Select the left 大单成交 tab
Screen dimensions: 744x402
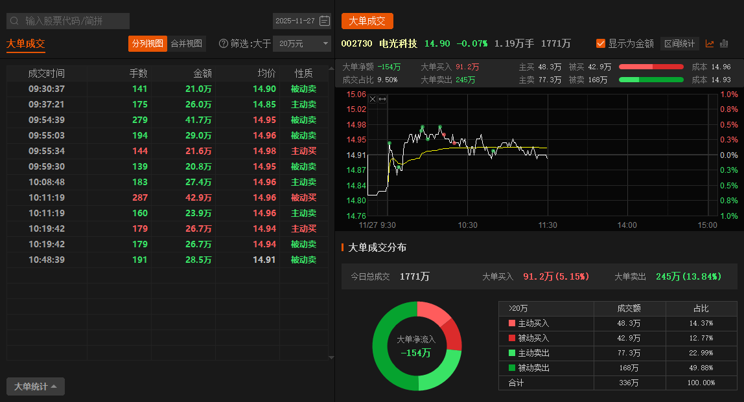point(26,43)
